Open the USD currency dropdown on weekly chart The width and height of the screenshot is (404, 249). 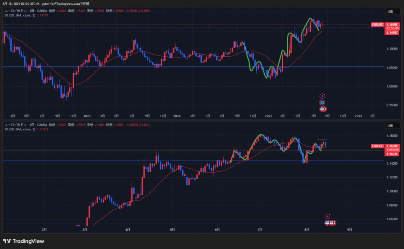pos(390,11)
